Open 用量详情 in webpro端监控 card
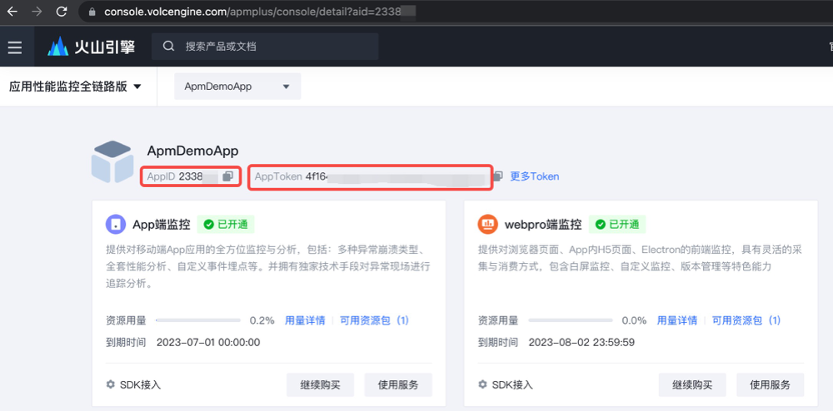Viewport: 833px width, 411px height. [676, 320]
